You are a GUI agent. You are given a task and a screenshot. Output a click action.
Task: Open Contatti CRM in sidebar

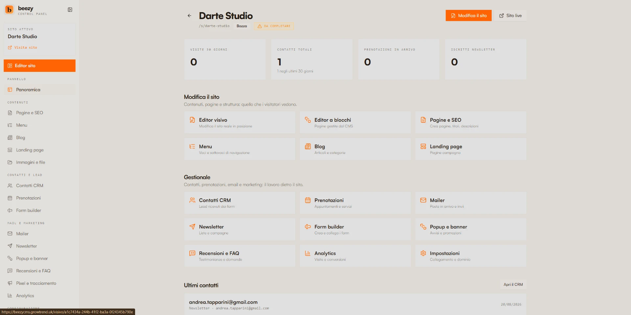[39, 186]
